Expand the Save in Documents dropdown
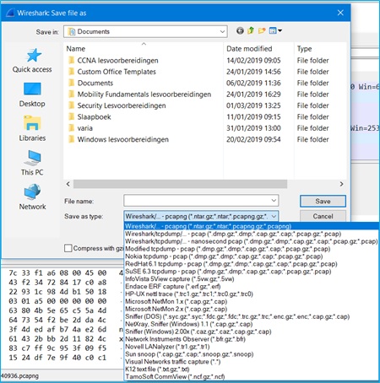 [222, 31]
